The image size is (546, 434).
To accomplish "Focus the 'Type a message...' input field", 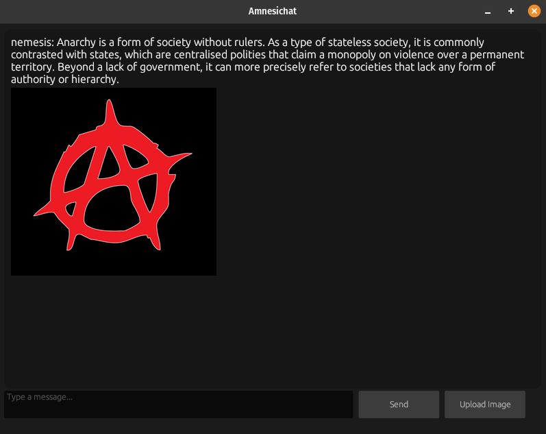I will coord(179,405).
